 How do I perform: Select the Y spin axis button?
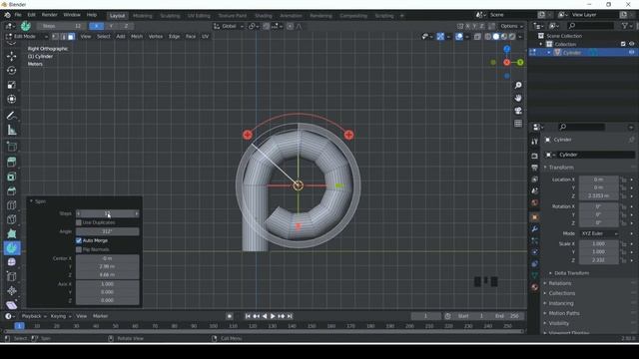pos(111,26)
